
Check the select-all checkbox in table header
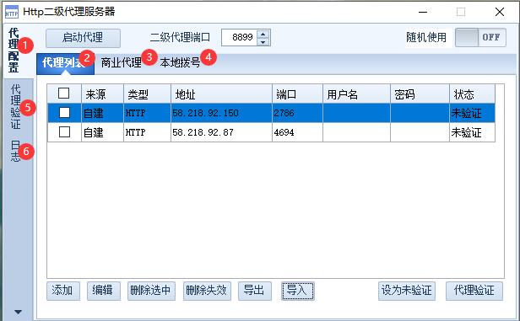coord(63,94)
